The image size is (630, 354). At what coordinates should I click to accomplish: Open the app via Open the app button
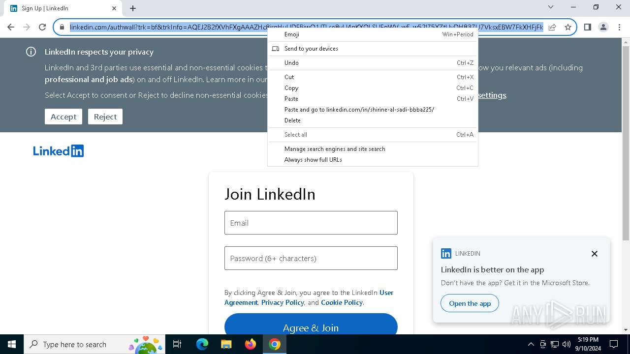click(470, 303)
